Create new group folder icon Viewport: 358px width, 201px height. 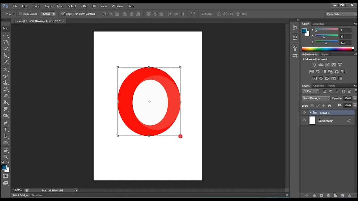(335, 196)
